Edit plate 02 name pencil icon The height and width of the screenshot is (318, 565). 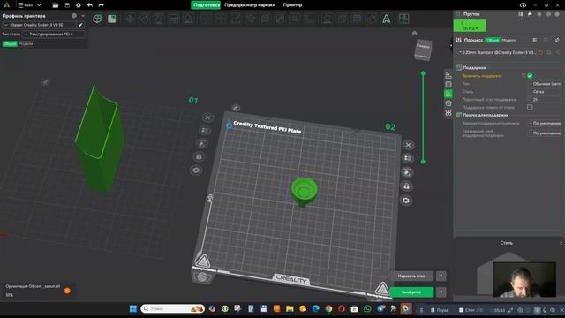click(236, 108)
